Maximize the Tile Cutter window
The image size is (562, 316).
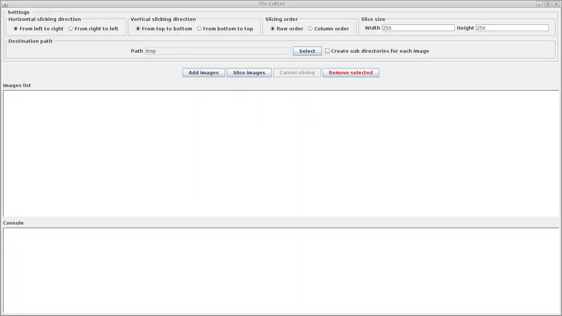coord(548,4)
